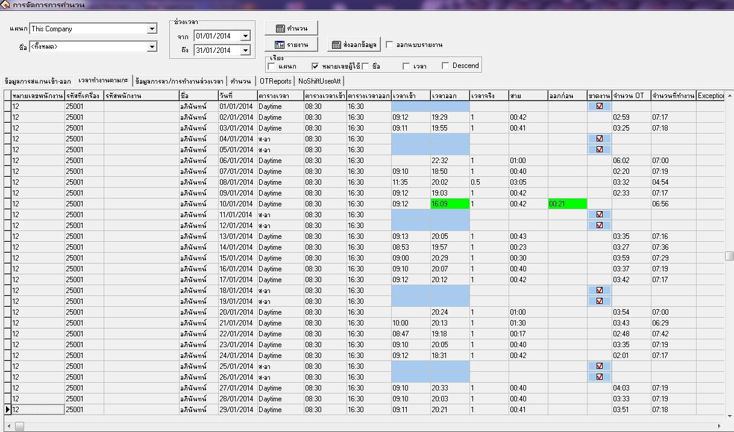The height and width of the screenshot is (432, 734).
Task: Toggle ขาดงาน checkbox in the 12/01/2014 row
Action: tap(599, 226)
